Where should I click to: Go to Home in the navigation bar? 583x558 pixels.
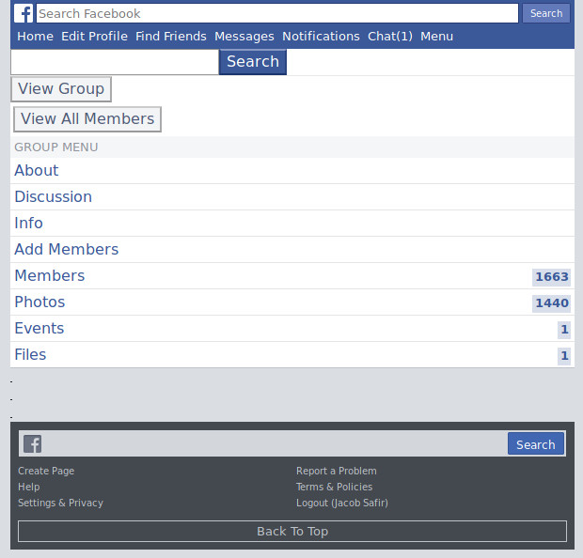tap(36, 37)
